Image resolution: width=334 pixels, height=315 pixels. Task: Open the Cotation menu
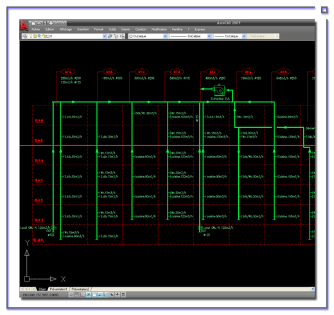(141, 30)
